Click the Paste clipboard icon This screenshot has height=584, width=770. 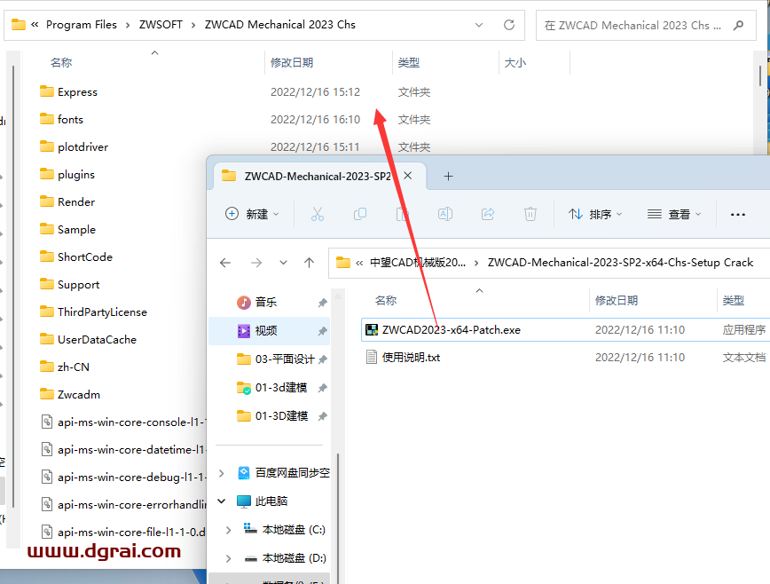pyautogui.click(x=402, y=214)
